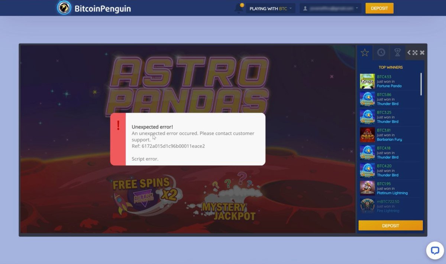Viewport: 446px width, 264px height.
Task: Click Thunder Bird thumbnail beside BTC3.25
Action: [x=367, y=117]
